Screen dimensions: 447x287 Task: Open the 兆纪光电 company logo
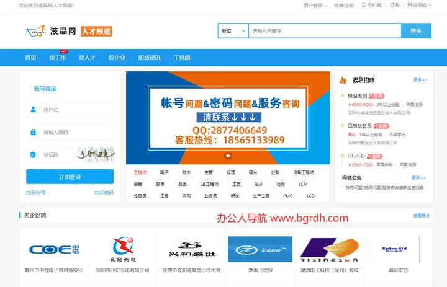coord(123,249)
